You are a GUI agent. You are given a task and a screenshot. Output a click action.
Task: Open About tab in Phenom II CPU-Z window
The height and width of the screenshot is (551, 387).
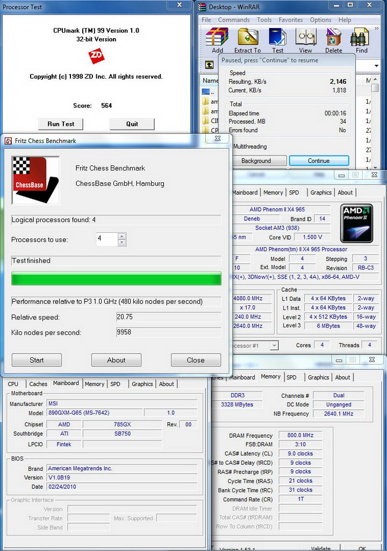pyautogui.click(x=345, y=192)
